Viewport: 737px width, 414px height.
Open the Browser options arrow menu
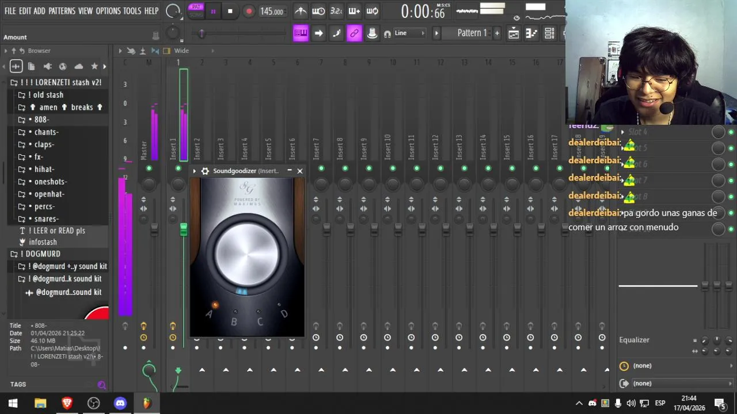(6, 51)
